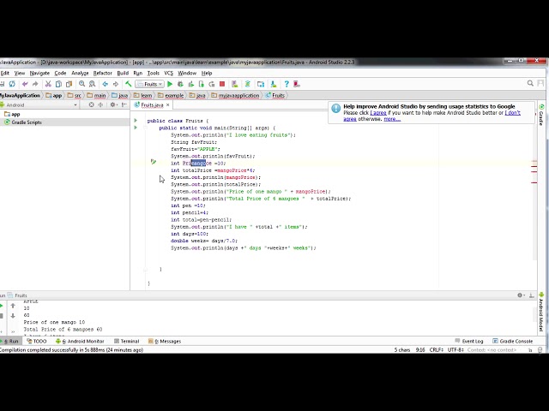Screen dimensions: 549x411
Task: Click the Run with Coverage icon
Action: (190, 84)
